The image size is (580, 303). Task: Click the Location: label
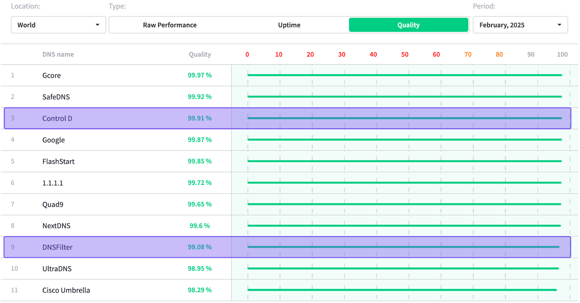[26, 6]
